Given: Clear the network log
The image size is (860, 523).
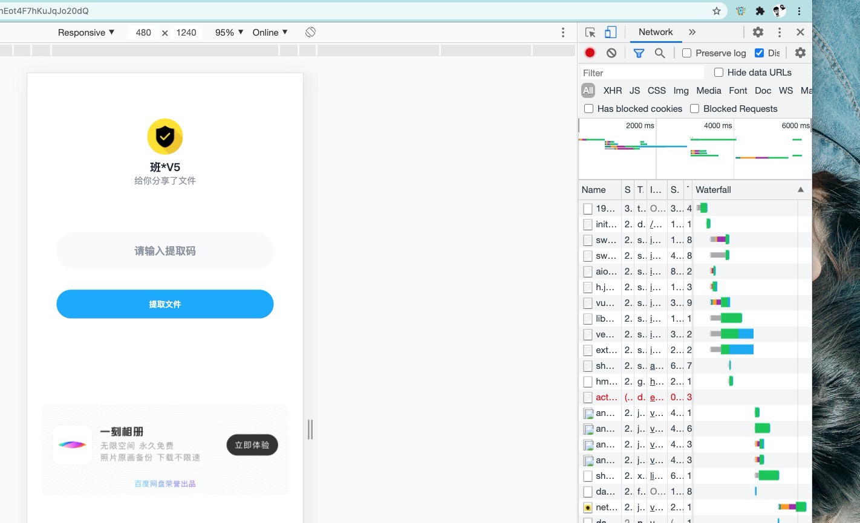Looking at the screenshot, I should click(611, 53).
